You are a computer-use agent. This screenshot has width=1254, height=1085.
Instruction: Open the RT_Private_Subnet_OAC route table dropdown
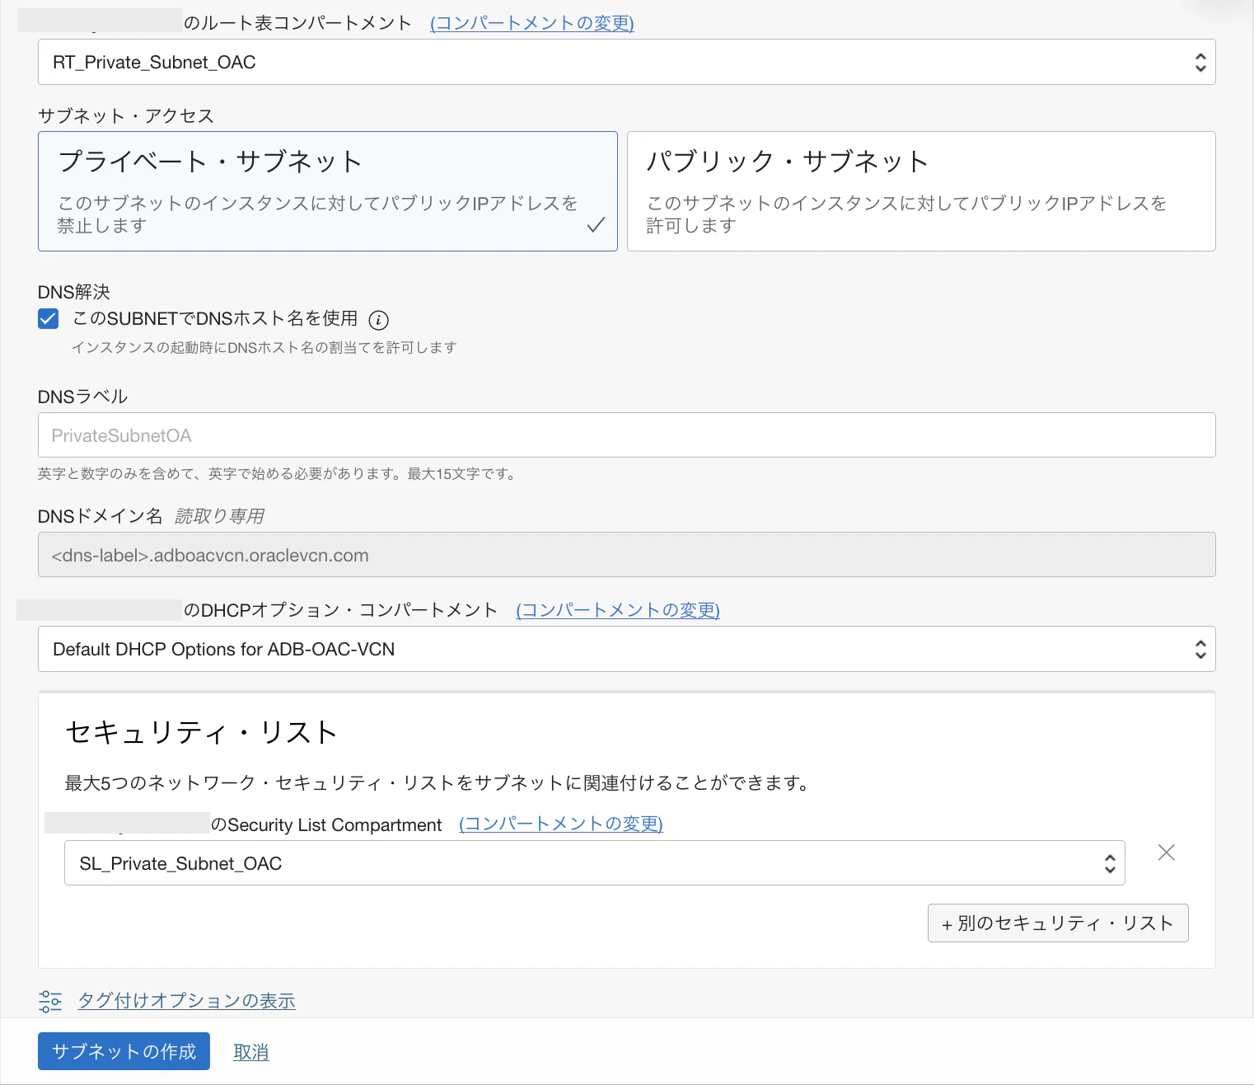[x=627, y=62]
